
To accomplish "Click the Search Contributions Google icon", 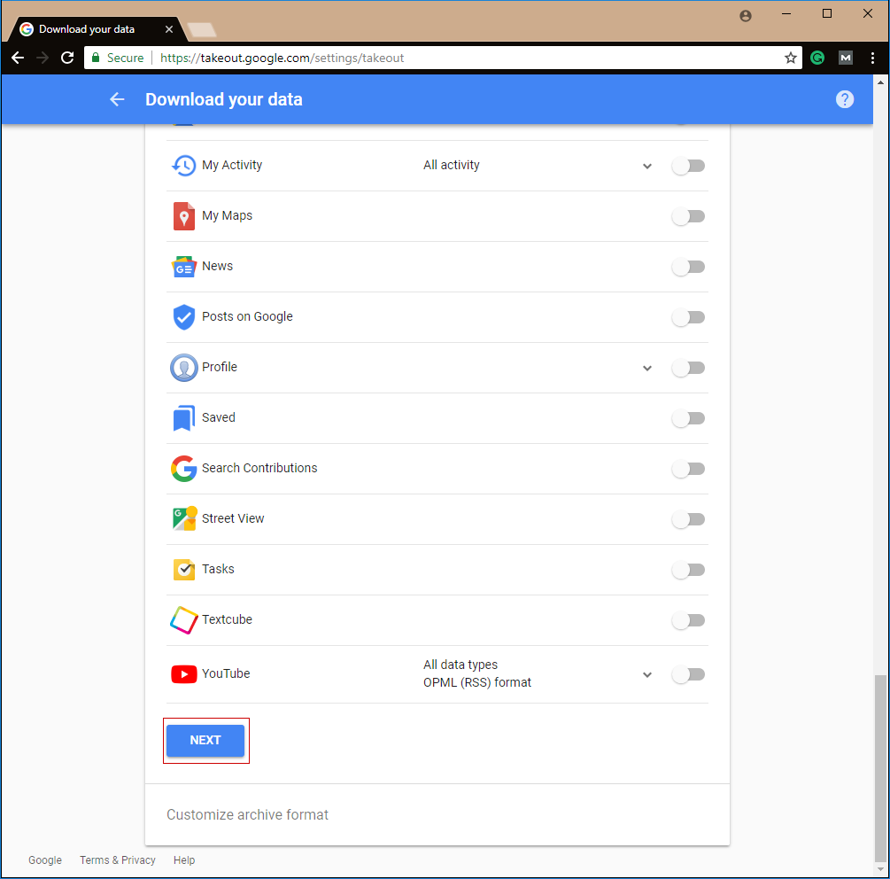I will (183, 469).
